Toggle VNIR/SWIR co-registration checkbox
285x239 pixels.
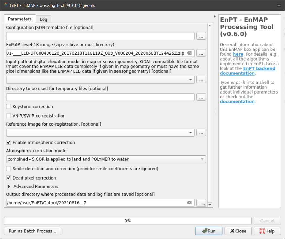point(9,116)
